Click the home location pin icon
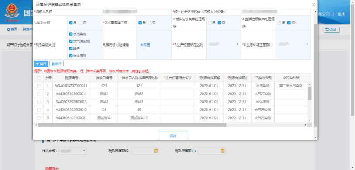Screen dimensions: 355x170 pos(8,30)
